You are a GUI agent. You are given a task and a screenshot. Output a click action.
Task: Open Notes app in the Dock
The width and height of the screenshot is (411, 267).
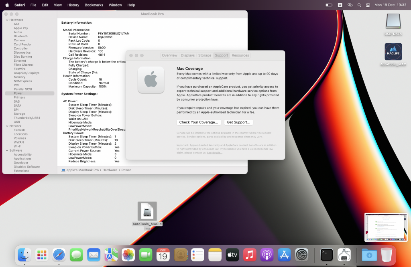coord(215,255)
